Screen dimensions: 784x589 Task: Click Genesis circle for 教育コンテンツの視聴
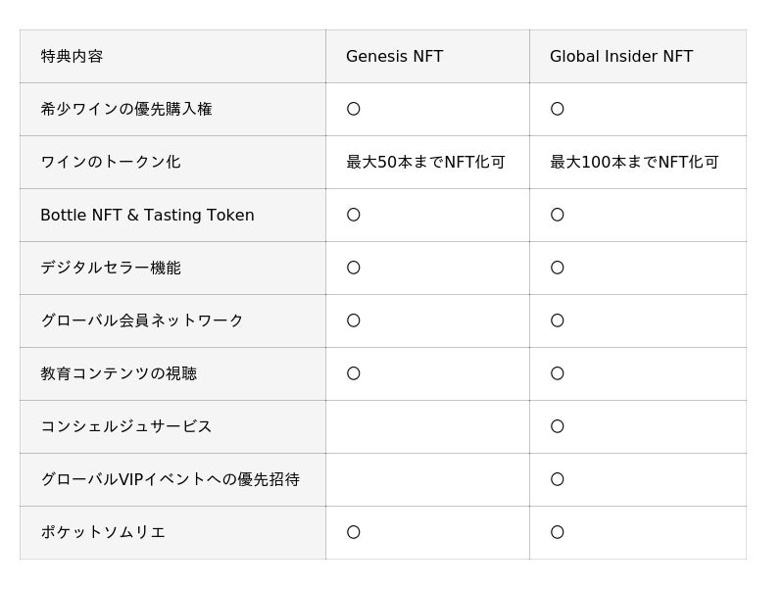coord(354,374)
